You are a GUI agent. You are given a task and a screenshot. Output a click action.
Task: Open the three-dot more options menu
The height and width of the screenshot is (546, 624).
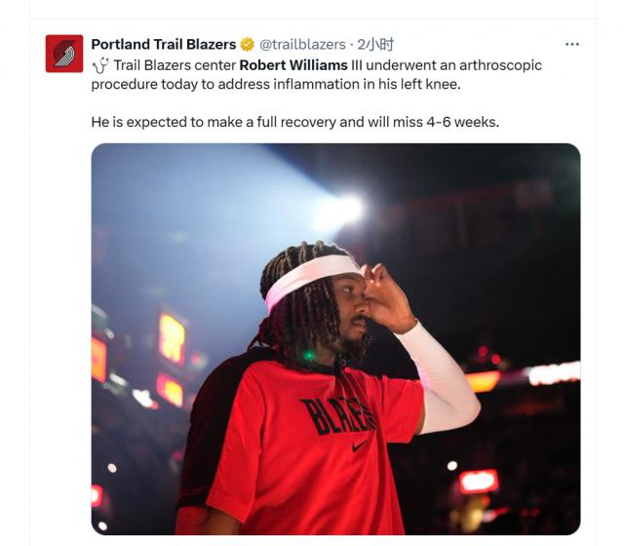click(x=572, y=44)
